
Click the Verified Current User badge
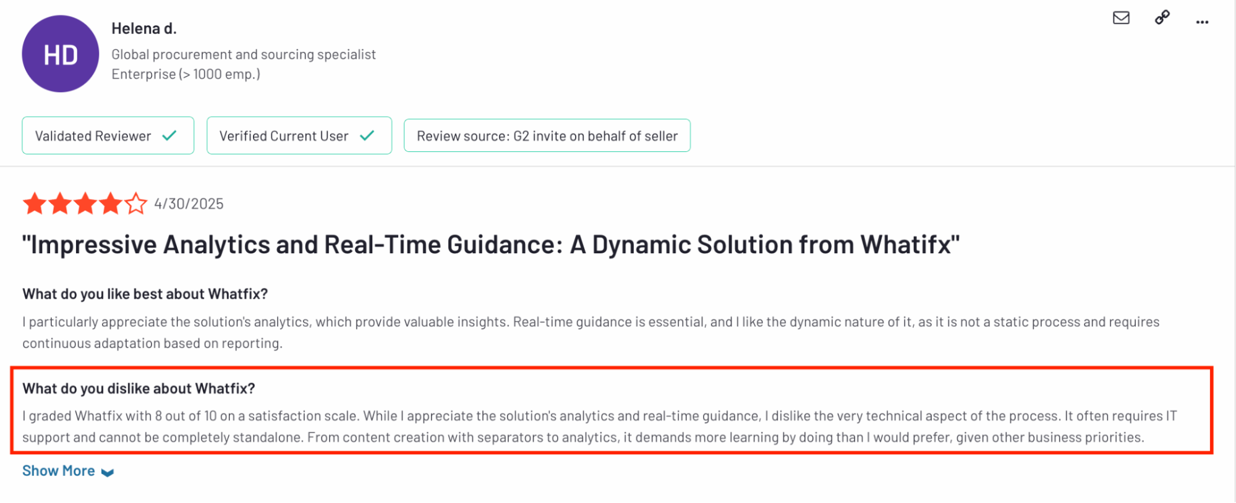click(299, 135)
